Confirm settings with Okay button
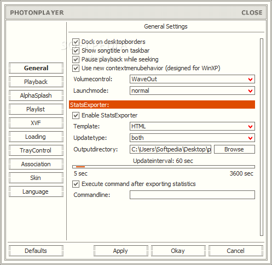The height and width of the screenshot is (265, 272). pyautogui.click(x=178, y=251)
